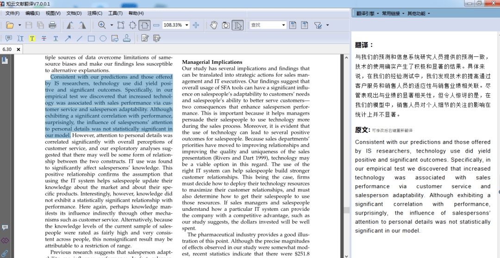Viewport: 500px width, 258px height.
Task: Rotate view clockwise icon
Action: (82, 25)
